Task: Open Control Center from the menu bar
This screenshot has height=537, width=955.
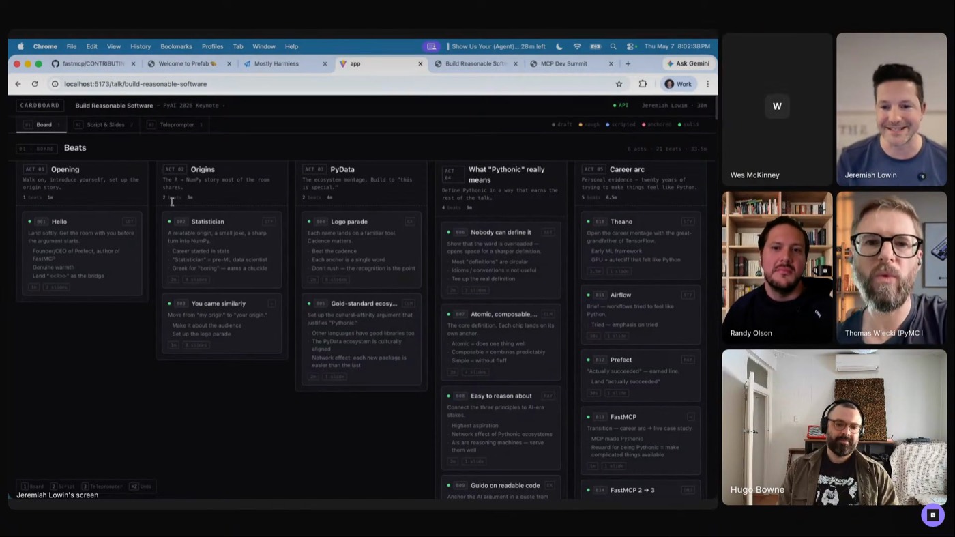Action: [x=630, y=46]
